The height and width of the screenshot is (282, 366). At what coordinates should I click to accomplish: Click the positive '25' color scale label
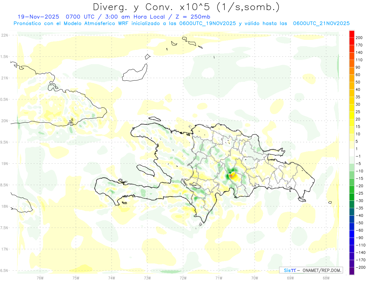pyautogui.click(x=358, y=112)
